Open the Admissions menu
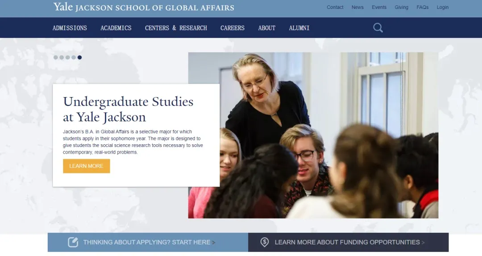 (x=70, y=28)
